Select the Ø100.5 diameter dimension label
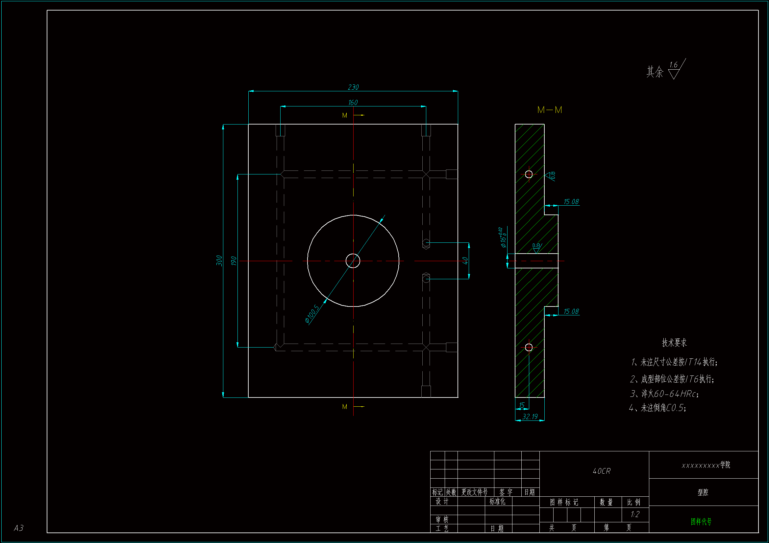 [x=312, y=314]
